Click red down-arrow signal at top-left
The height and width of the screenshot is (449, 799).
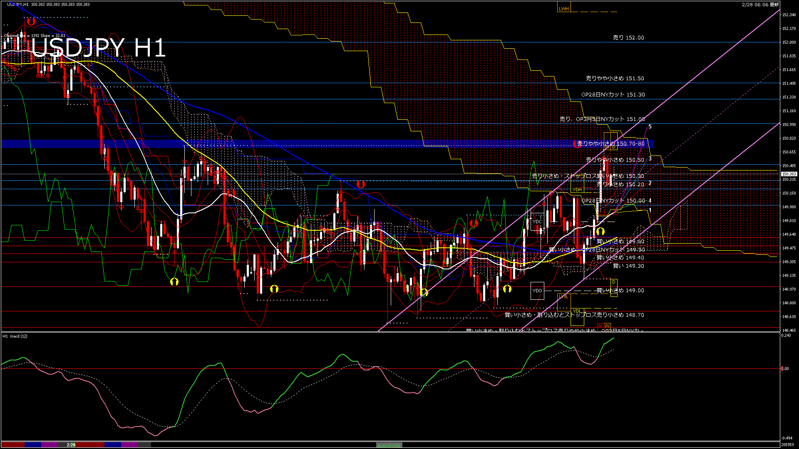click(31, 21)
